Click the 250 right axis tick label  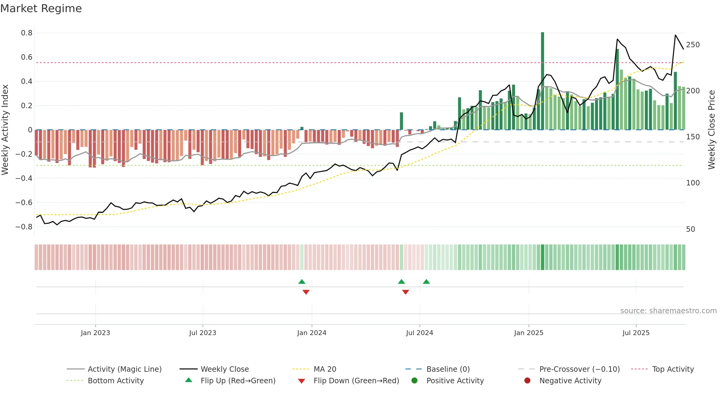693,45
